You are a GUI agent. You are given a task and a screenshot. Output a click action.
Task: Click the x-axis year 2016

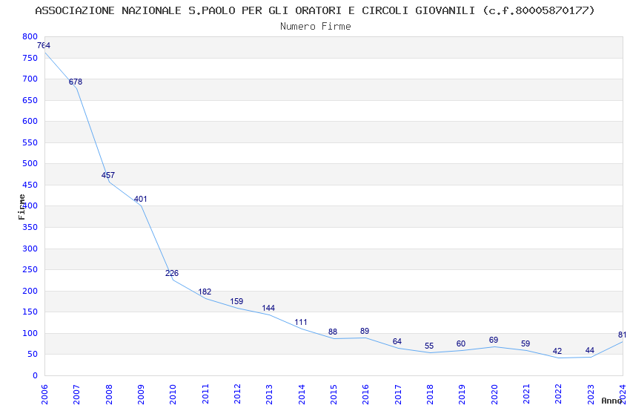365,395
